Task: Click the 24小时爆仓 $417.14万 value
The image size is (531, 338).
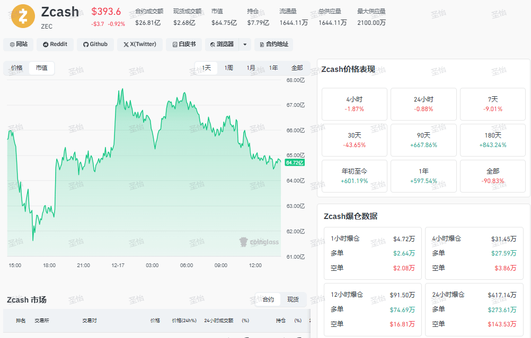Action: (502, 295)
